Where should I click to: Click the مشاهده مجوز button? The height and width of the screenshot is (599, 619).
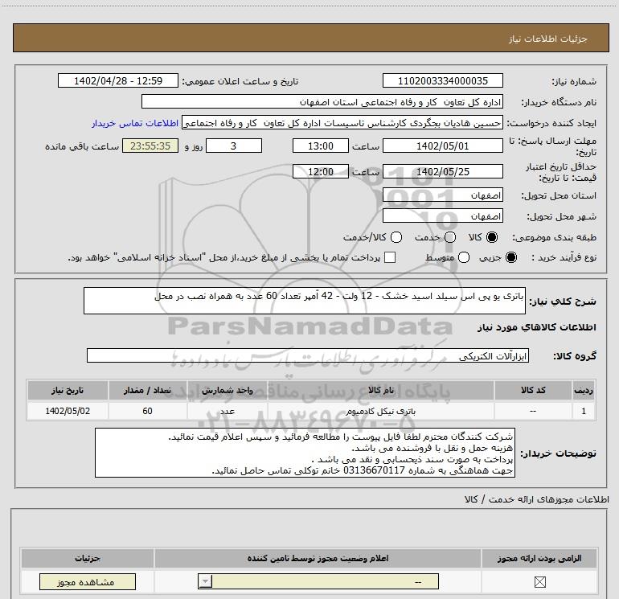click(x=88, y=581)
